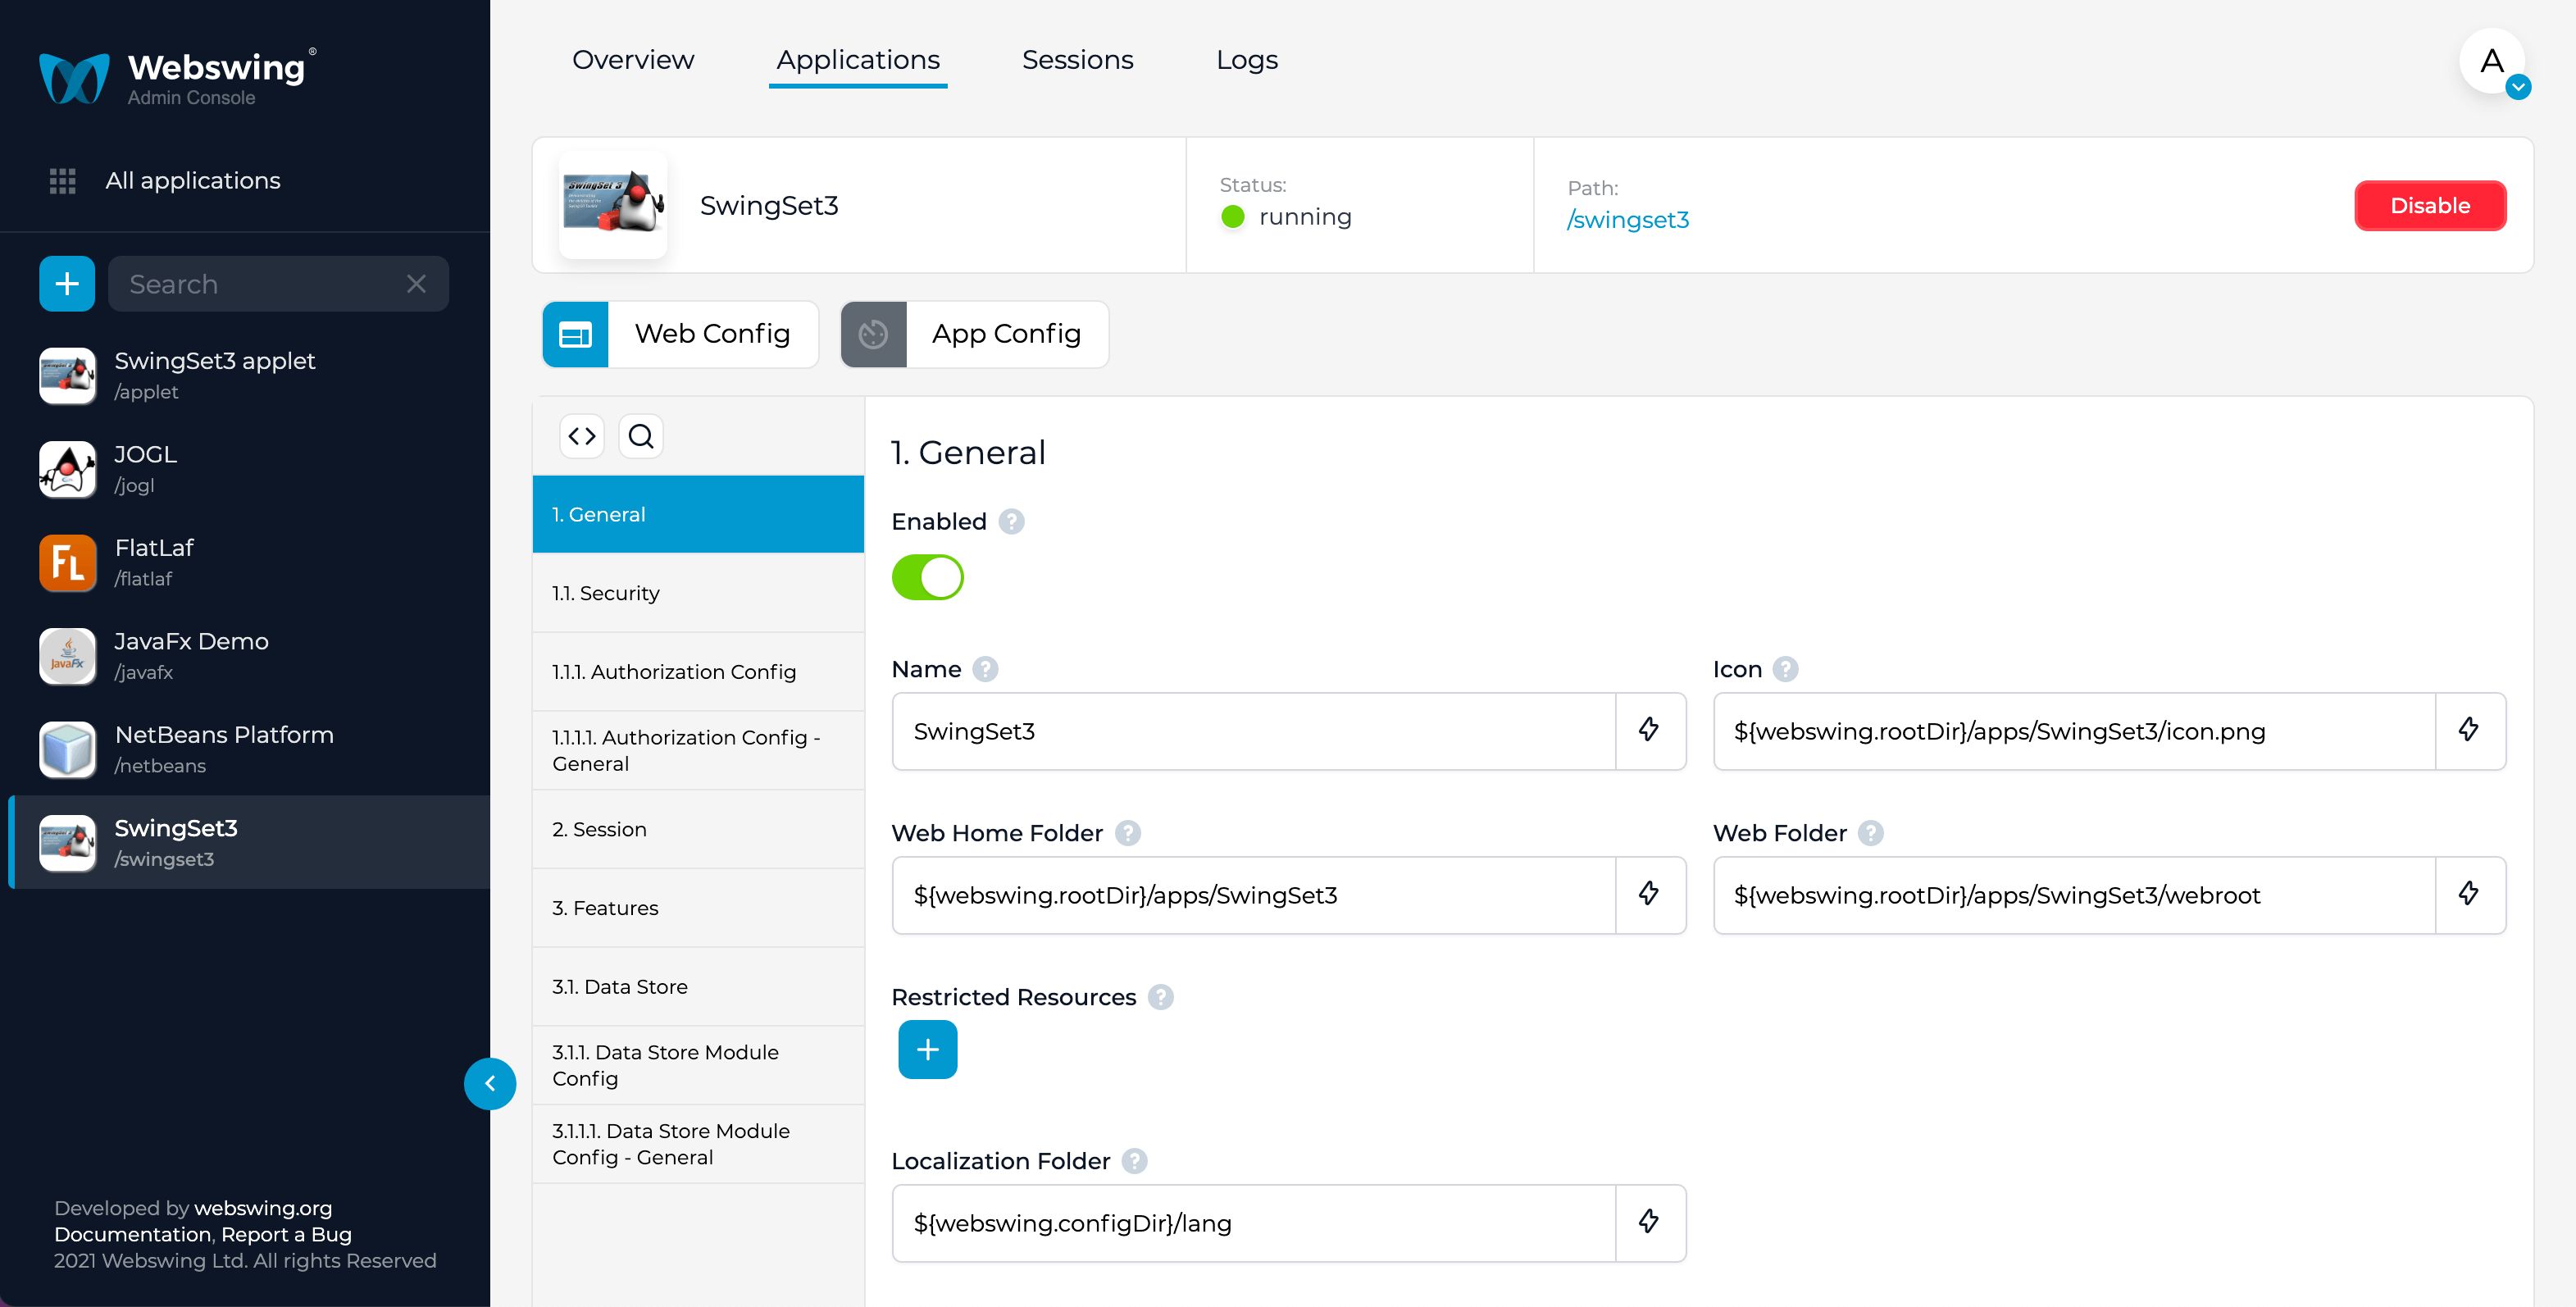The image size is (2576, 1307).
Task: Show help for the Enabled setting
Action: tap(1012, 522)
